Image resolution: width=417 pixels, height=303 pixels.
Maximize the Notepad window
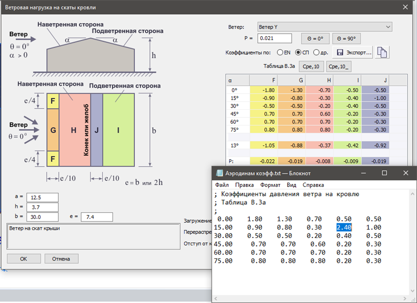384,173
